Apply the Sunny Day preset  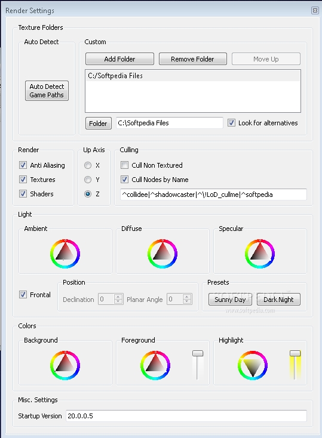[230, 300]
